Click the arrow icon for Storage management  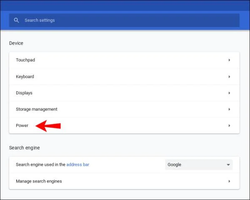tap(229, 109)
